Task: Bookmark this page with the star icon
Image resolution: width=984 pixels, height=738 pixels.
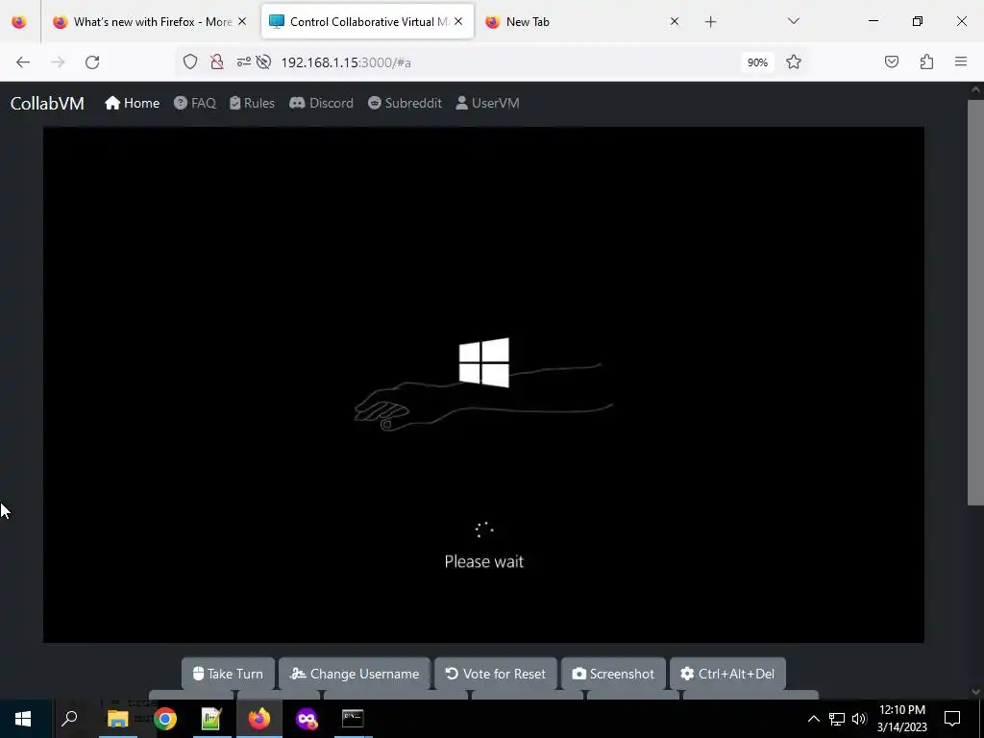Action: pos(793,62)
